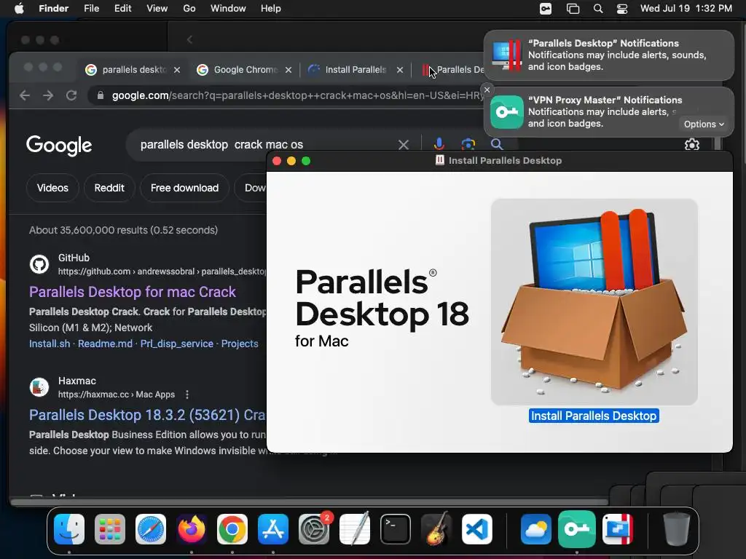Screen dimensions: 746x559
Task: Open System Settings in the Dock
Action: pos(314,529)
